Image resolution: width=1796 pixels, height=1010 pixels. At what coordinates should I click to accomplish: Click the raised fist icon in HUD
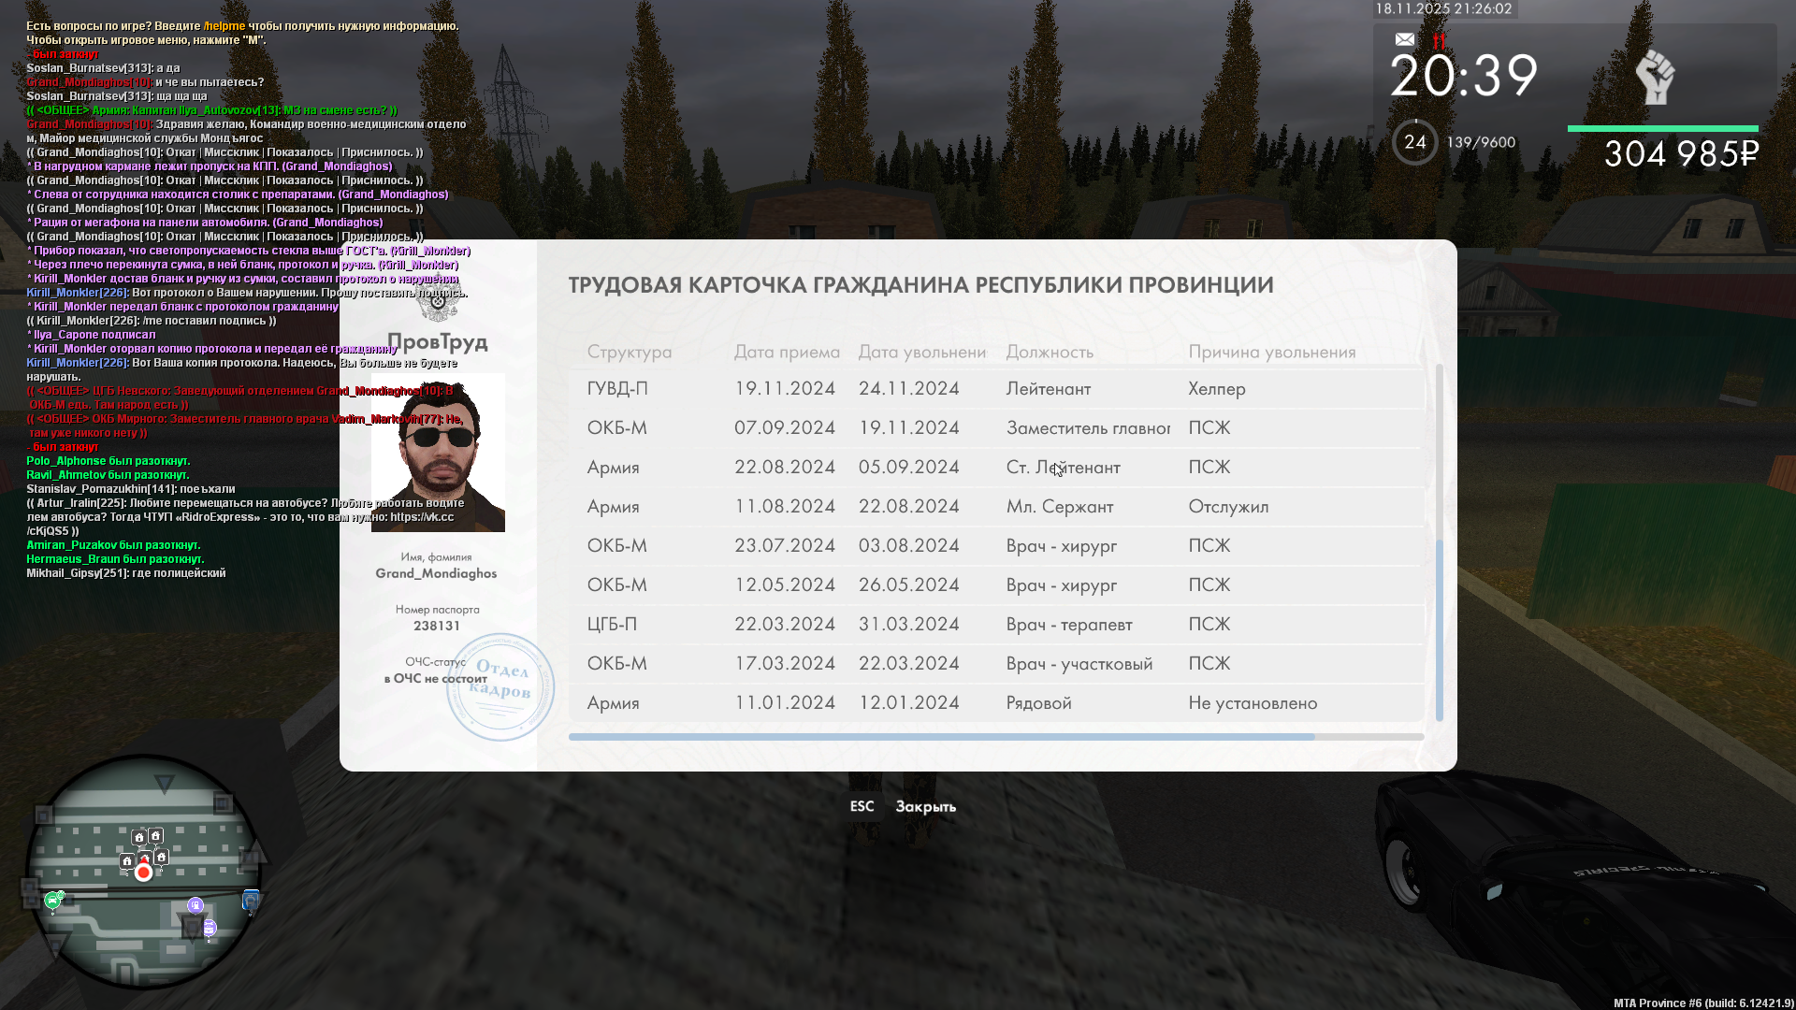[x=1655, y=77]
